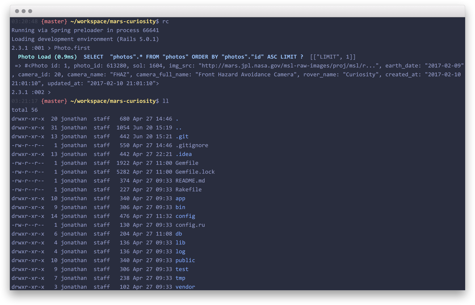Click the '~/workspace/mars-curiosity' path on the ll line
This screenshot has height=305, width=475.
(x=113, y=101)
